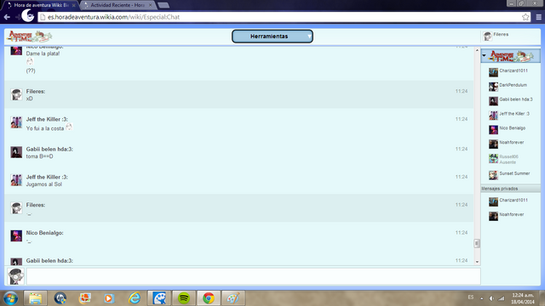Click your avatar beside the message box
This screenshot has height=306, width=545.
pos(15,276)
